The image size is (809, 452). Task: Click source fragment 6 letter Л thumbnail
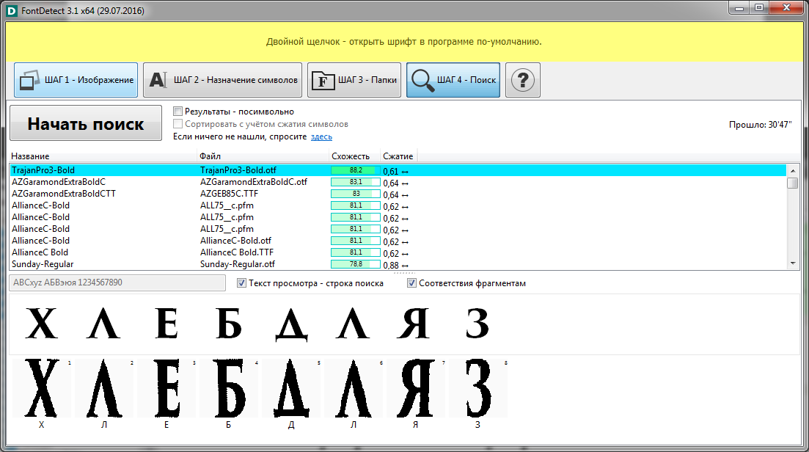click(x=354, y=388)
